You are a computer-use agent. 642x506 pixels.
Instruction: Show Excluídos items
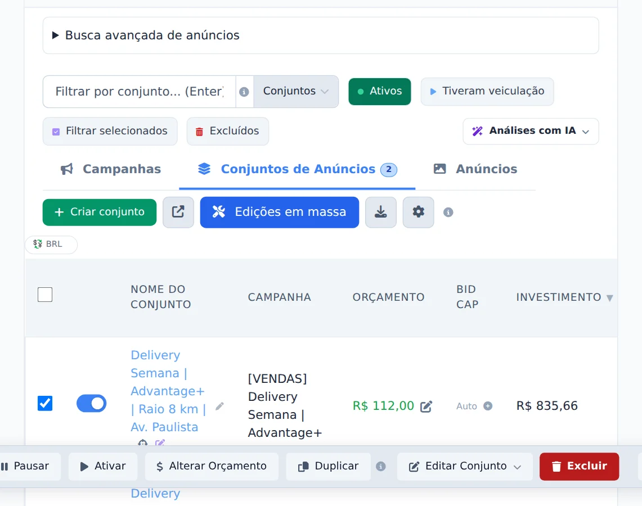pyautogui.click(x=228, y=131)
